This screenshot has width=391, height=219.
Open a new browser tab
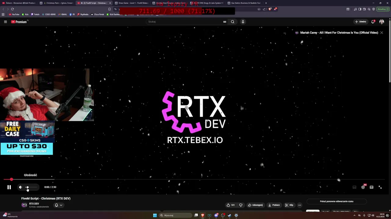coord(266,3)
